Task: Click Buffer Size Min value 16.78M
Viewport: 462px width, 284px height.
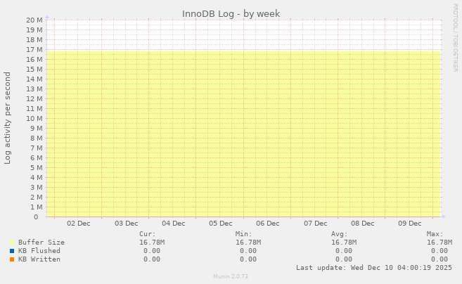Action: [248, 243]
